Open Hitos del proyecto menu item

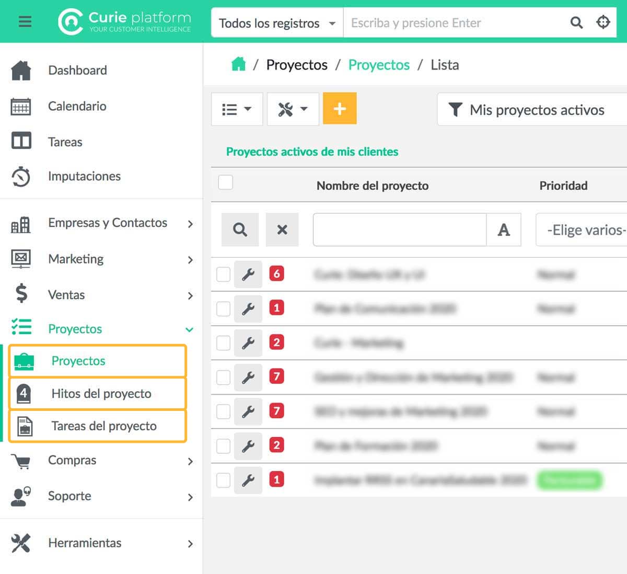[x=101, y=394]
